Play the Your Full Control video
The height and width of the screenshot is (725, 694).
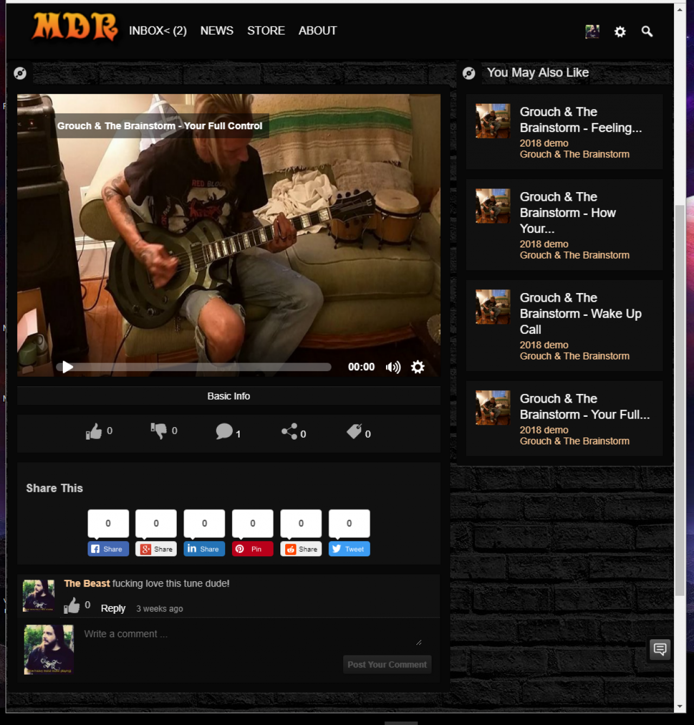pos(67,367)
